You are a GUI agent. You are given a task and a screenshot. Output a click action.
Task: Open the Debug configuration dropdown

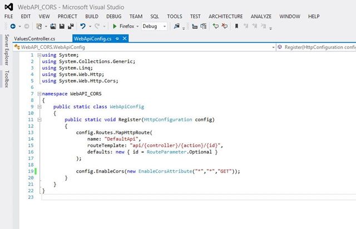[165, 27]
